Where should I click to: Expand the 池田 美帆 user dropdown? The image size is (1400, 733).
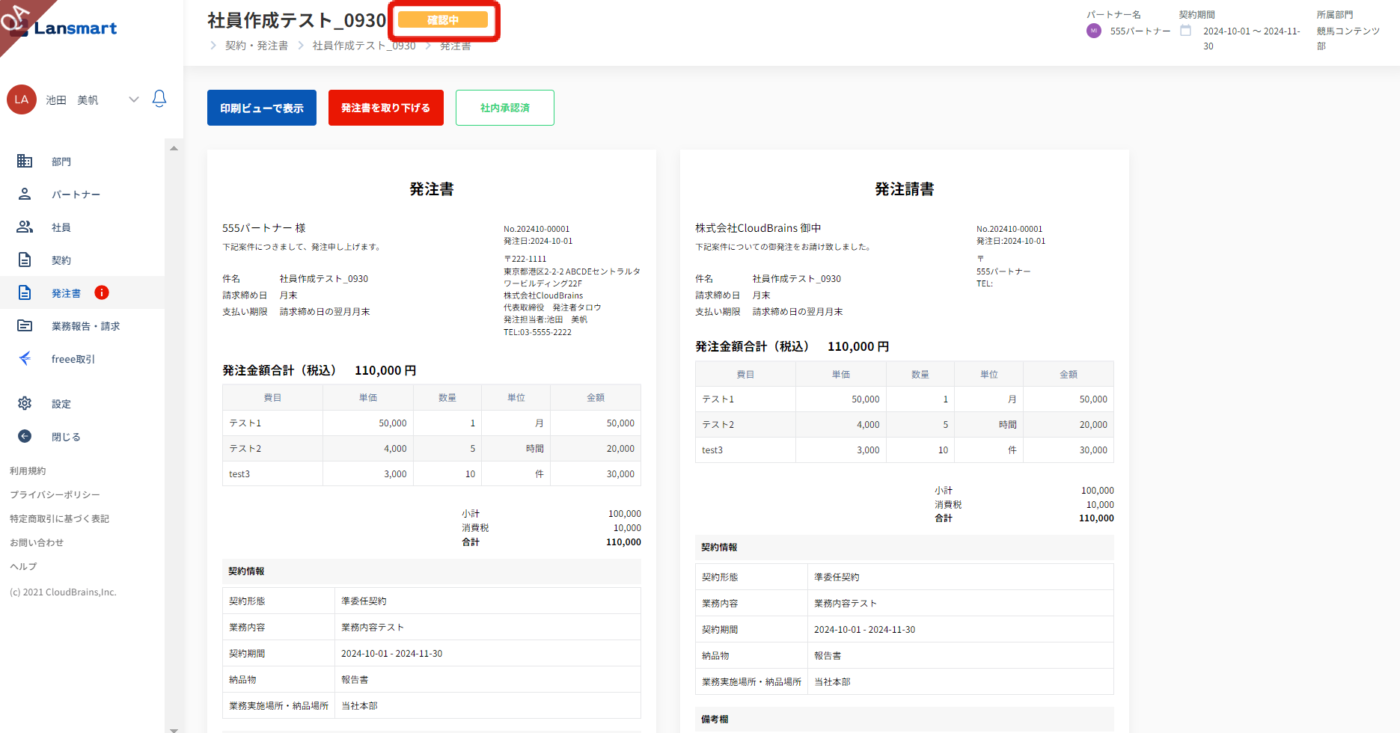(134, 99)
